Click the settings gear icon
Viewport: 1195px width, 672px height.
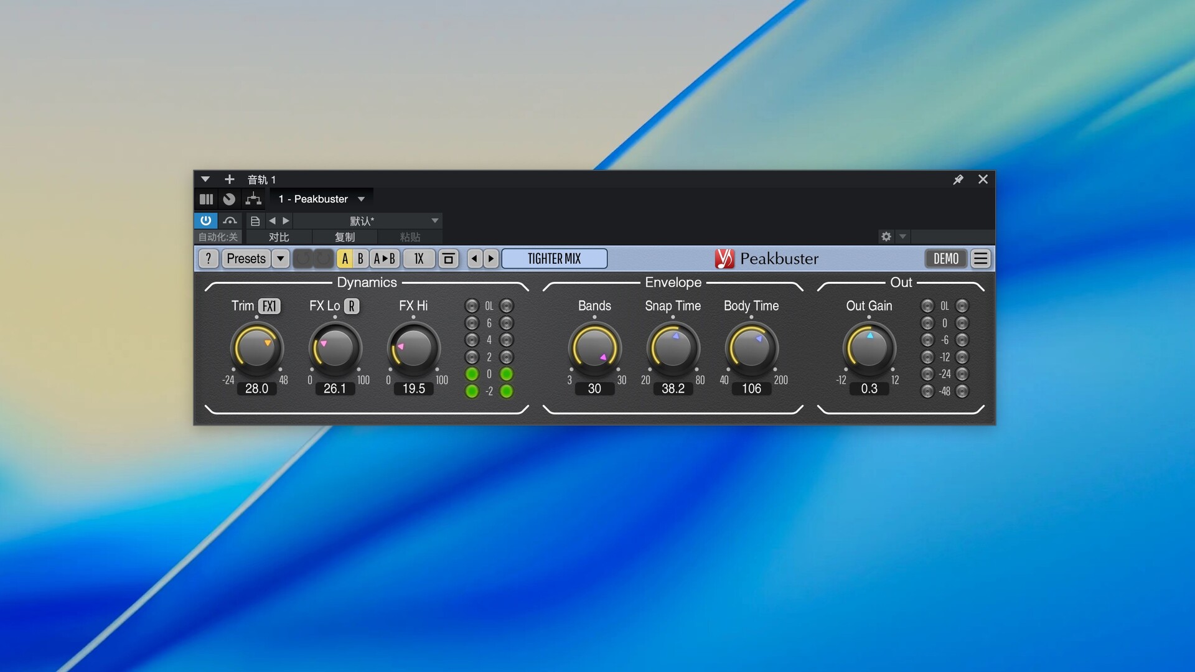[886, 236]
